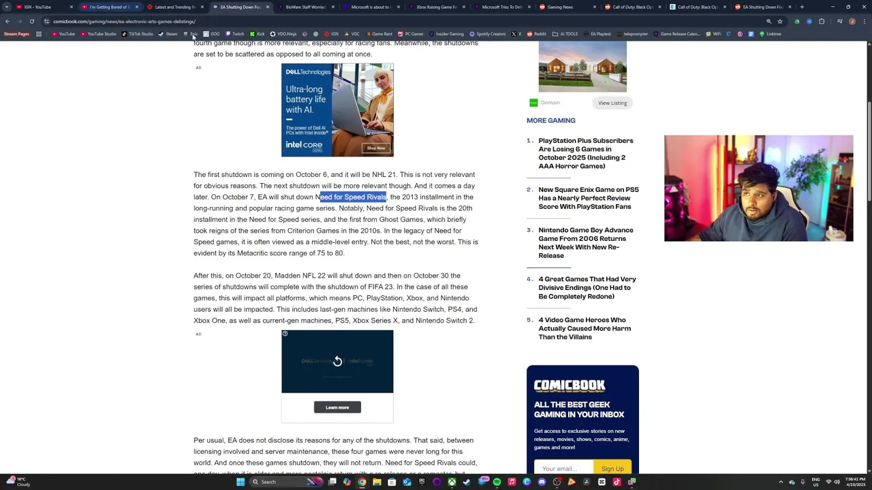Open the Kick bookmark
This screenshot has width=872, height=490.
pos(257,34)
